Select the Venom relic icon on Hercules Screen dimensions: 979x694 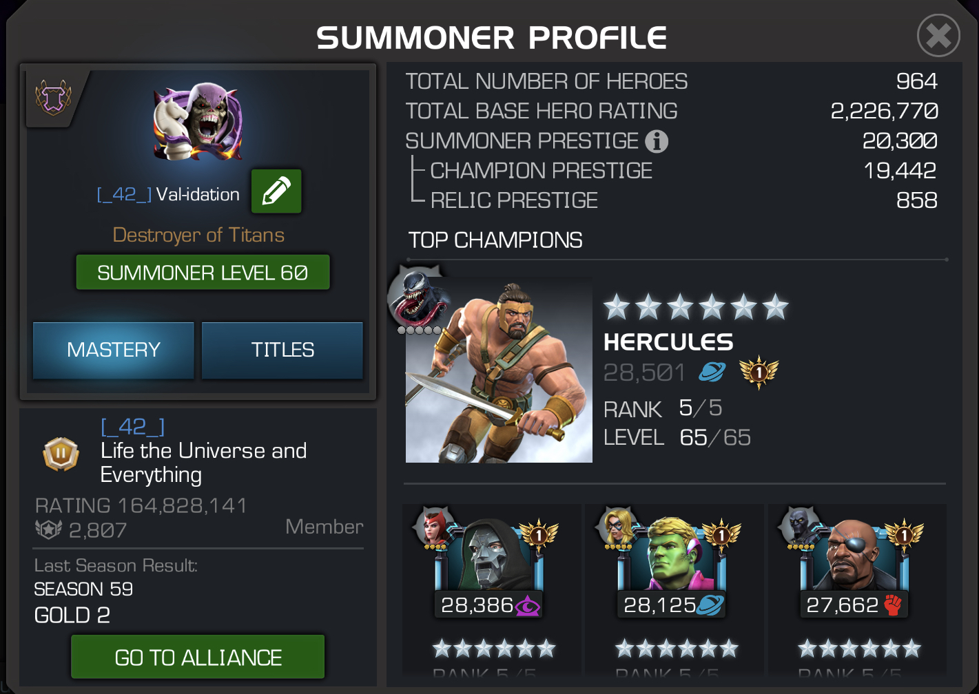click(x=418, y=298)
